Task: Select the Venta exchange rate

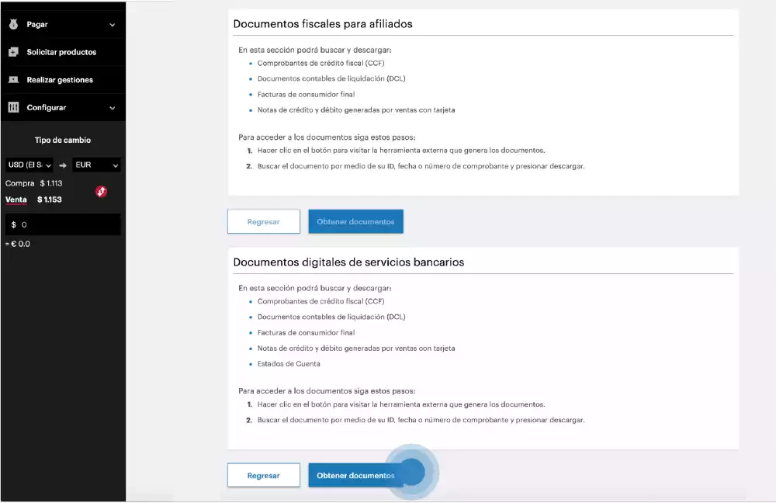Action: 16,199
